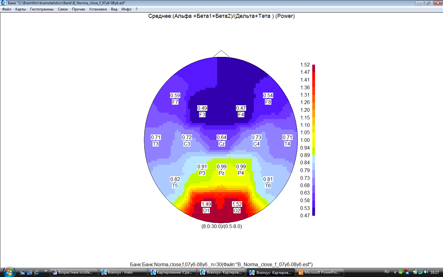Click the Cz electrode label
The width and height of the screenshot is (443, 277).
coord(221,144)
